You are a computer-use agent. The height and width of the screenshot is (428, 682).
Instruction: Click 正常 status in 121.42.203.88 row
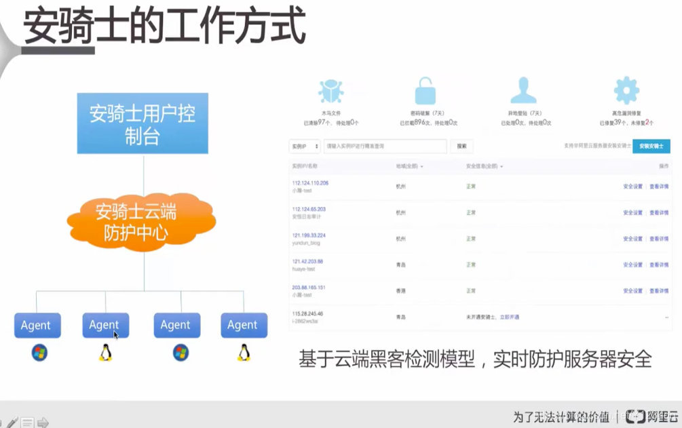(x=471, y=265)
